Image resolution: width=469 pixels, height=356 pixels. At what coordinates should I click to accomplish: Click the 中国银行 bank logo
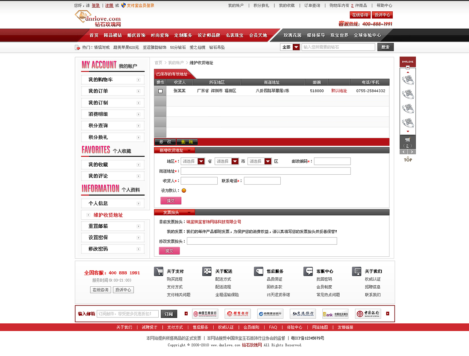(x=368, y=314)
